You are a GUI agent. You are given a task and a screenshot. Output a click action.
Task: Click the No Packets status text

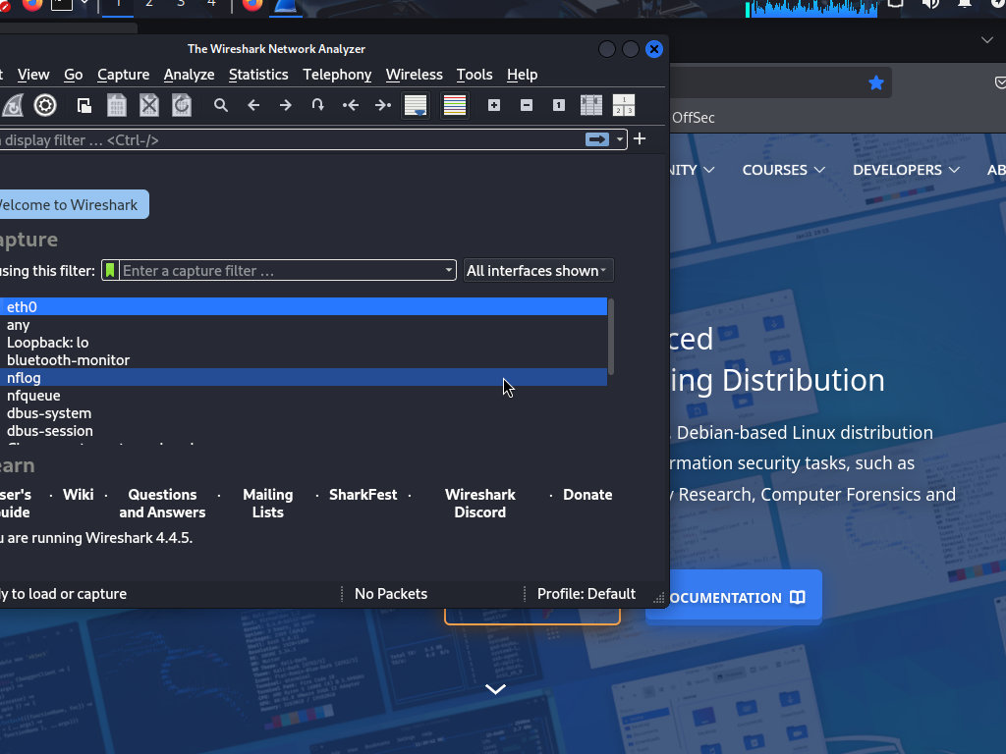coord(391,594)
